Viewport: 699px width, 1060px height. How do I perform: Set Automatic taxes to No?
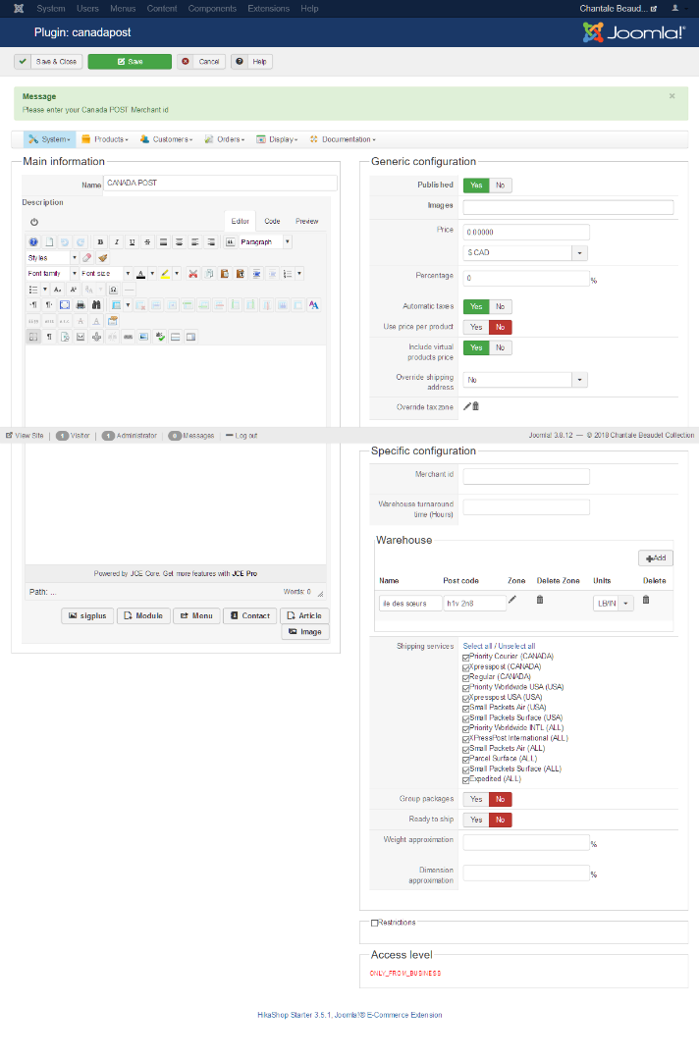[x=501, y=307]
